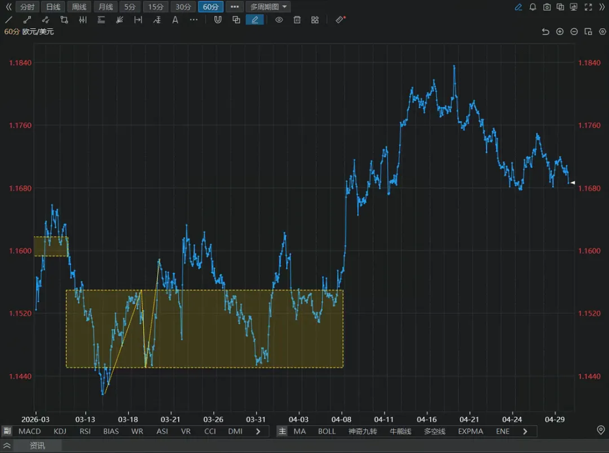Zoom out the chart with minus icon
This screenshot has height=453, width=609.
tap(574, 32)
